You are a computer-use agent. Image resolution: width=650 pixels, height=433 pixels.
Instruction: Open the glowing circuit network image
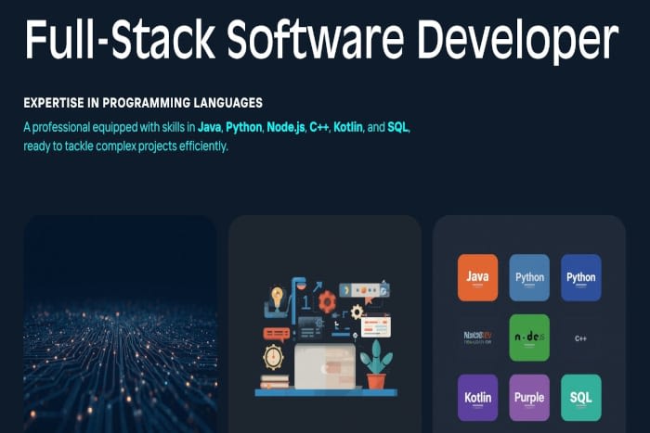pos(120,325)
